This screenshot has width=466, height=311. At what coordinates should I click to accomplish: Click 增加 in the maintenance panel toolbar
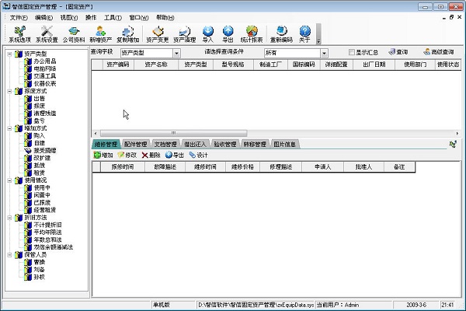point(103,155)
